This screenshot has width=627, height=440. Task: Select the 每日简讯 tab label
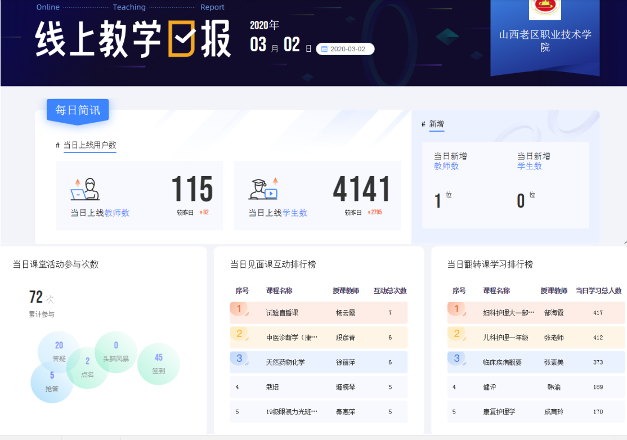point(78,110)
